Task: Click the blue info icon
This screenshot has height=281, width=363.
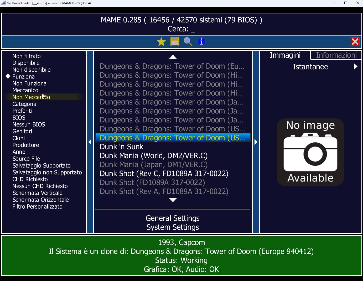Action: click(x=201, y=42)
